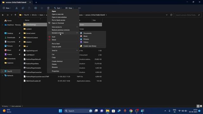Switch to details view icon in status bar
The height and width of the screenshot is (114, 203).
198,106
